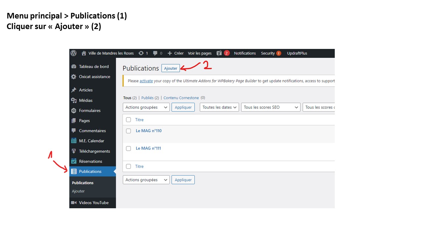This screenshot has width=423, height=238.
Task: Click the top Appliquer button
Action: [x=183, y=107]
